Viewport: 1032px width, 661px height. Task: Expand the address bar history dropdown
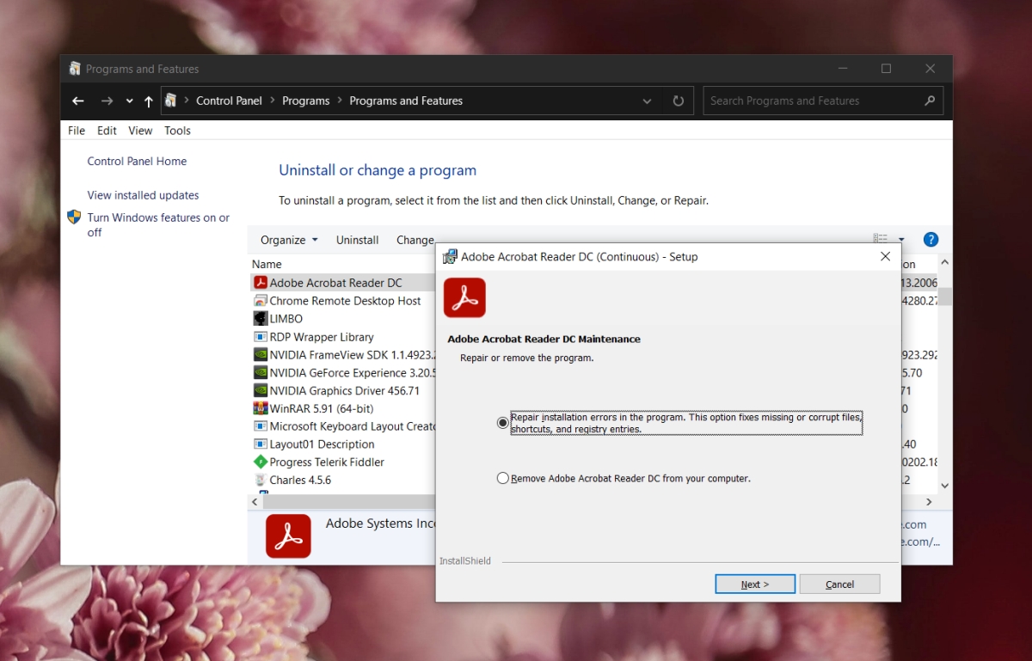coord(647,101)
